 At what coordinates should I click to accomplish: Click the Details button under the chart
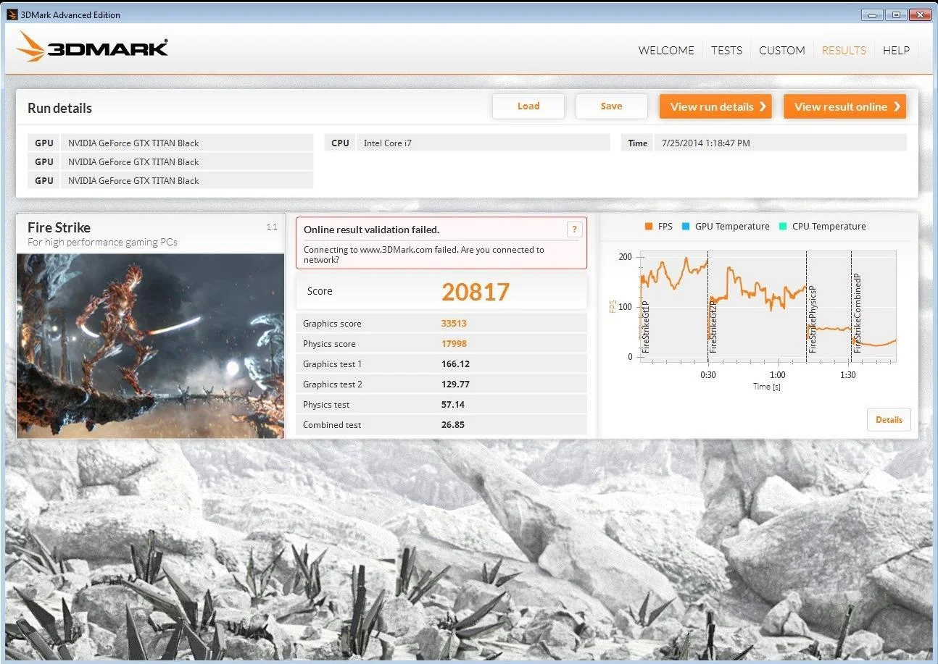pyautogui.click(x=889, y=420)
